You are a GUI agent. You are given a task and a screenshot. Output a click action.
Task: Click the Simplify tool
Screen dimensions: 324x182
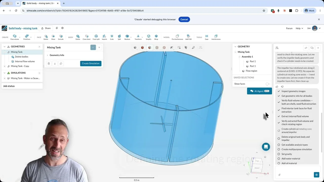tap(149, 37)
